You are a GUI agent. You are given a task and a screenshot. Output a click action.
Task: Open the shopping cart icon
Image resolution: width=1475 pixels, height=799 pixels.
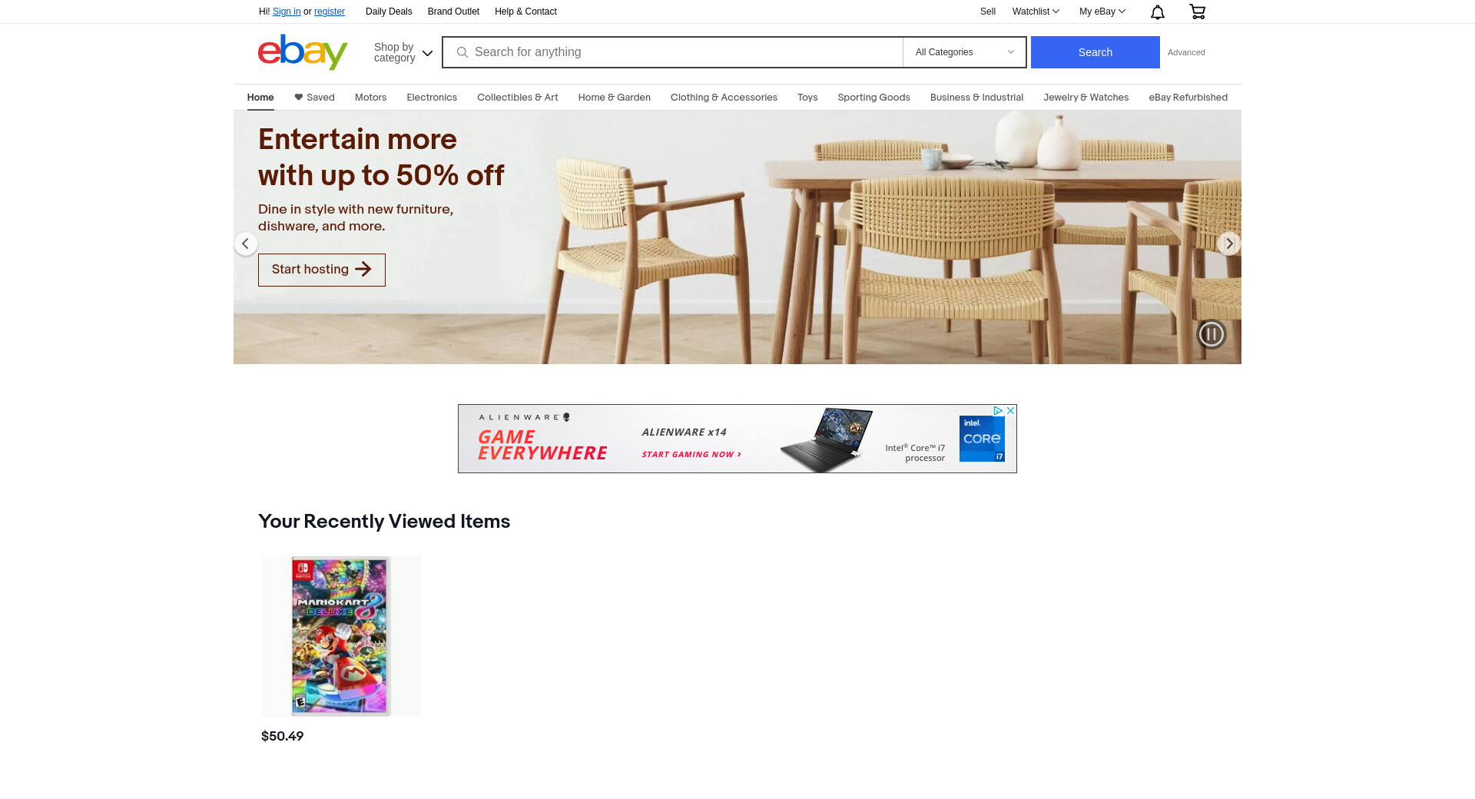(x=1197, y=12)
